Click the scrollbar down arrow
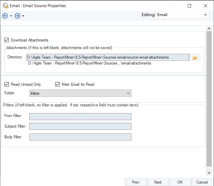Screen dimensions: 214x186 point(209,173)
